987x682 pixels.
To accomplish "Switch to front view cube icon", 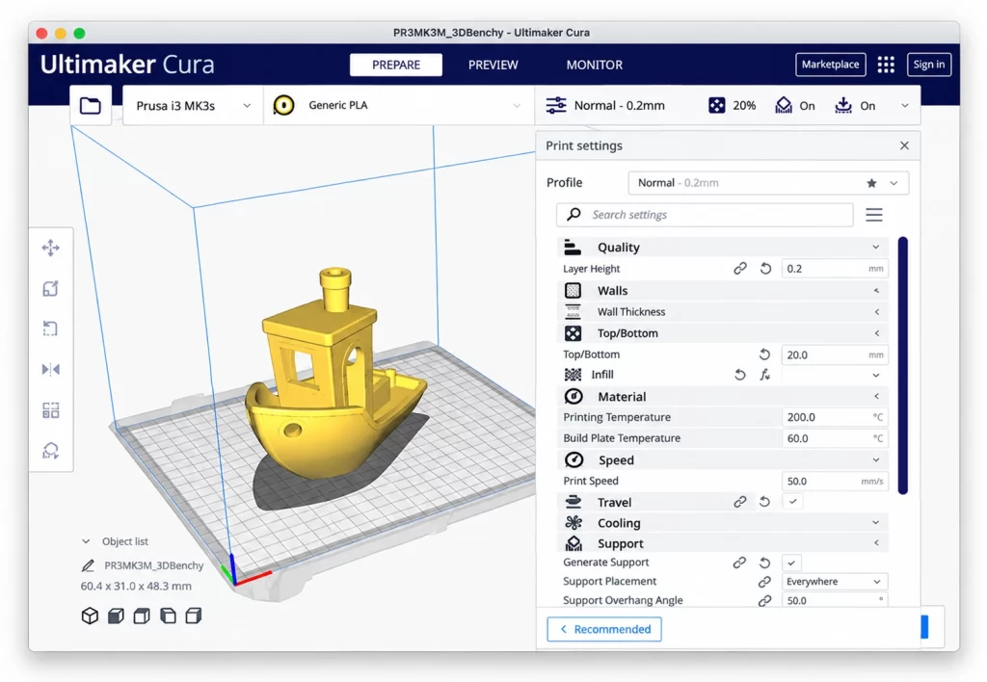I will tap(116, 616).
